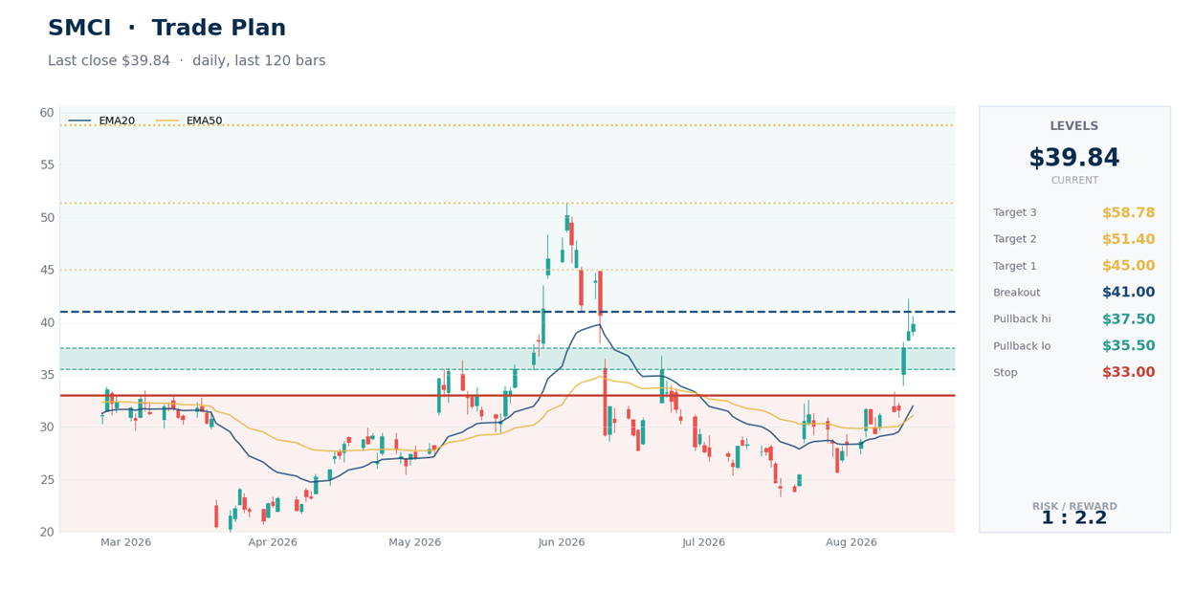Click the $33.00 Stop value
The width and height of the screenshot is (1194, 592).
click(x=1128, y=373)
